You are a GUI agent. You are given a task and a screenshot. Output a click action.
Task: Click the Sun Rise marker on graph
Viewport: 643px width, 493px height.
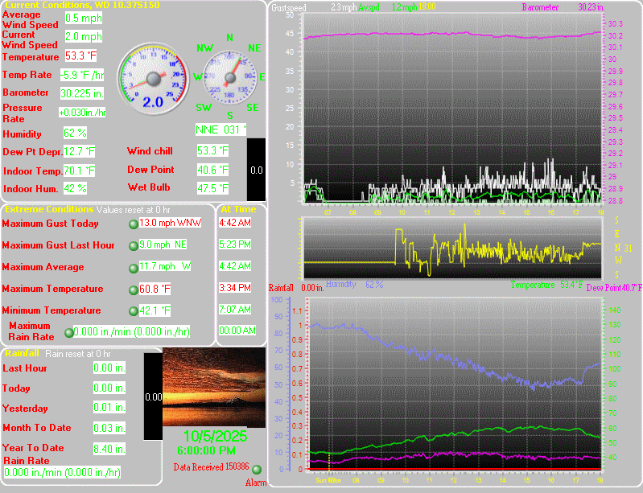(328, 479)
